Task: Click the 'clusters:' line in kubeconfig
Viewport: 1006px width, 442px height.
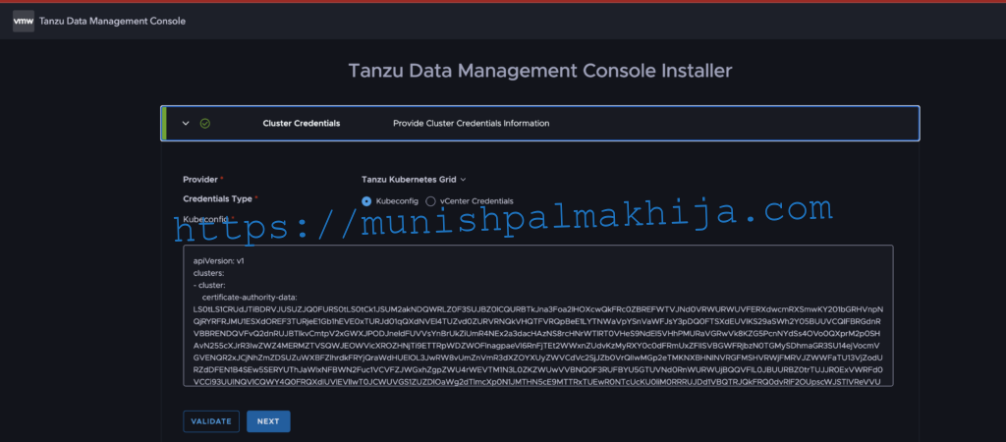Action: tap(208, 273)
